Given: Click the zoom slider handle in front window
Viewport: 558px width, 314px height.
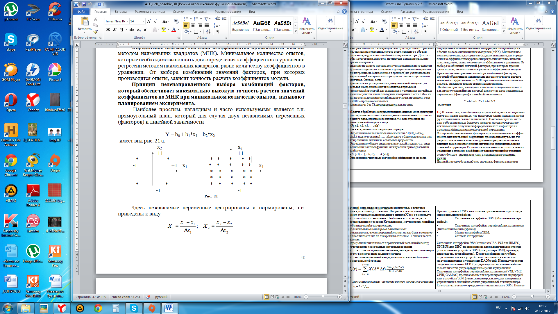Looking at the screenshot, I should tap(323, 297).
